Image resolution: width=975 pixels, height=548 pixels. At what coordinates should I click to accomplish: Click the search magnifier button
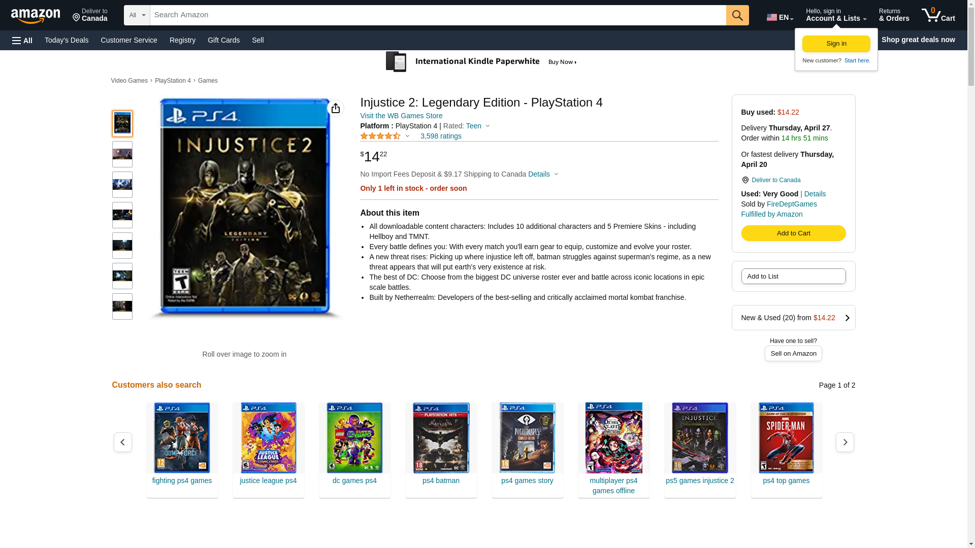click(737, 15)
